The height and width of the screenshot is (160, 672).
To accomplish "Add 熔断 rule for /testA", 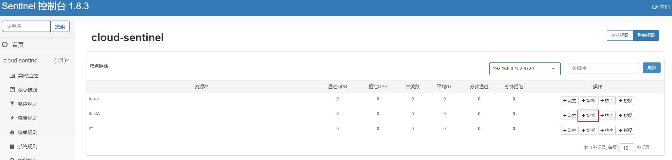I will pos(588,116).
